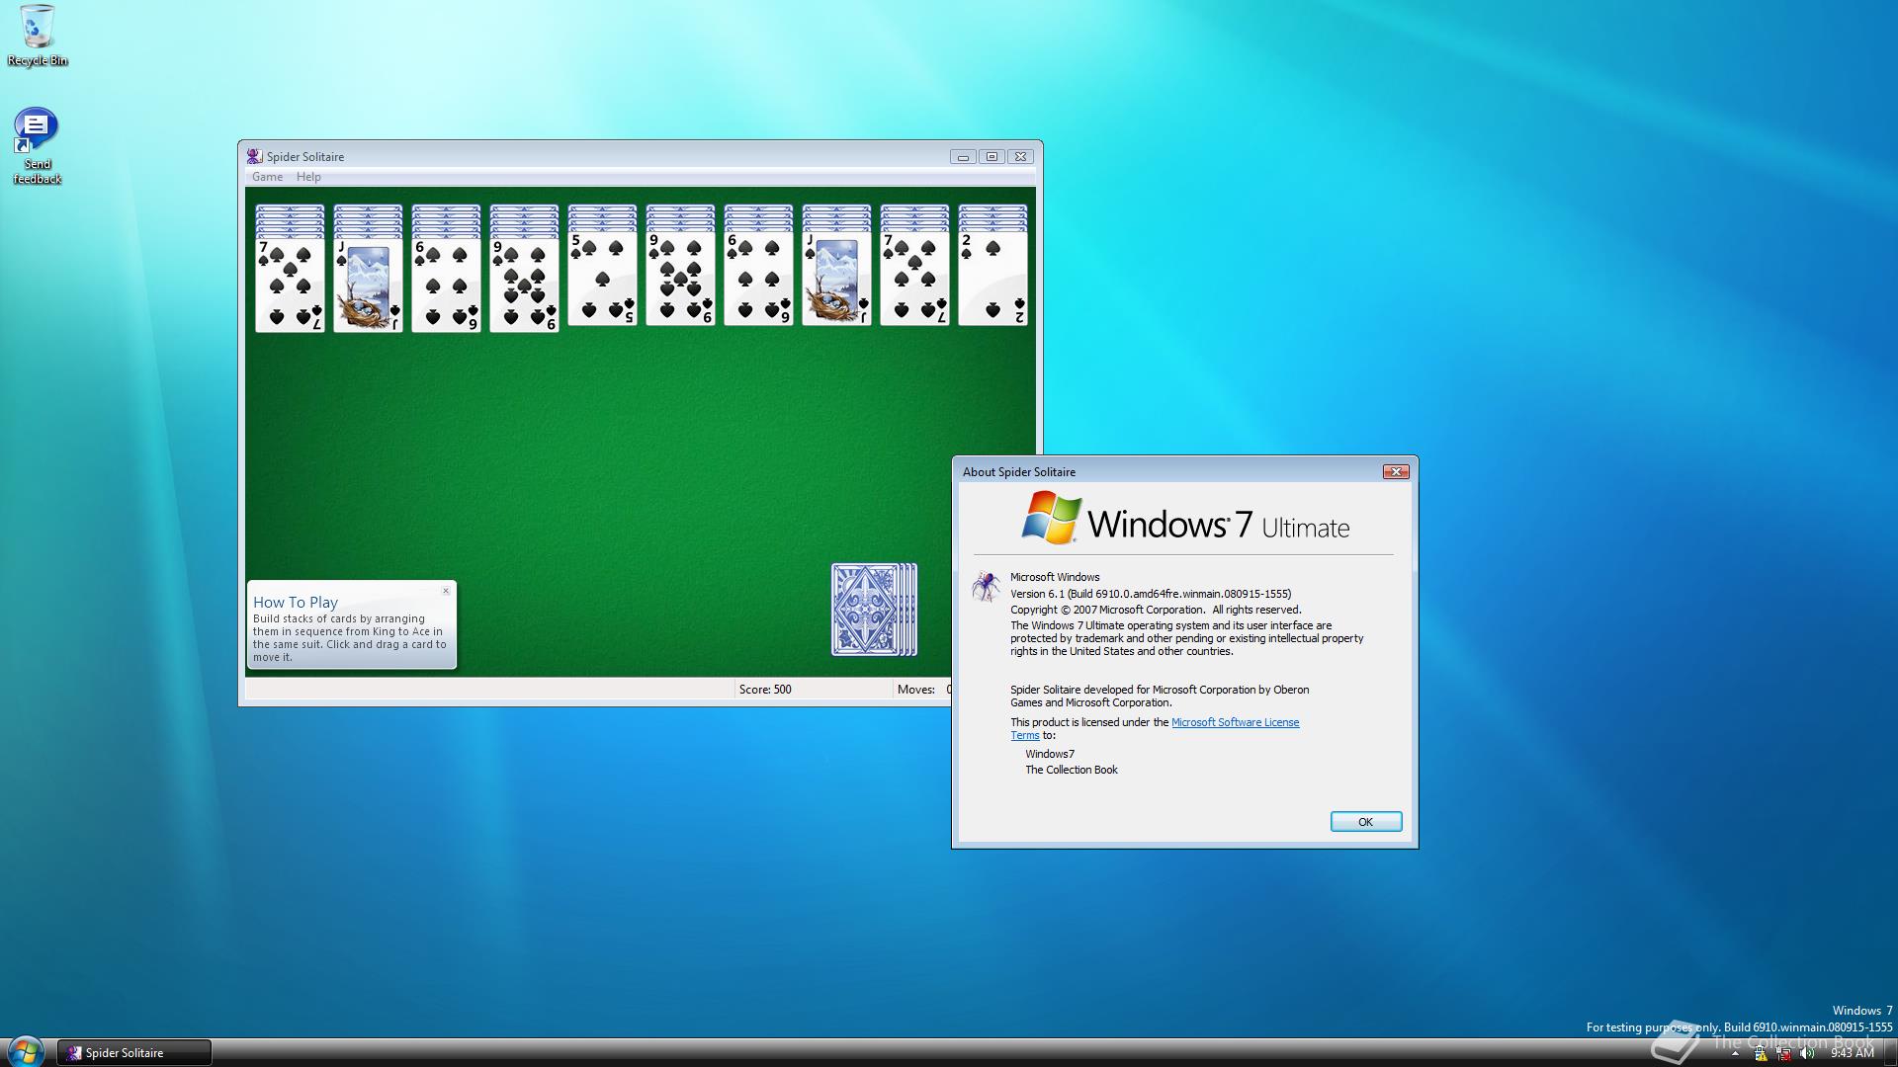The height and width of the screenshot is (1067, 1898).
Task: Open the Help menu
Action: [x=308, y=177]
